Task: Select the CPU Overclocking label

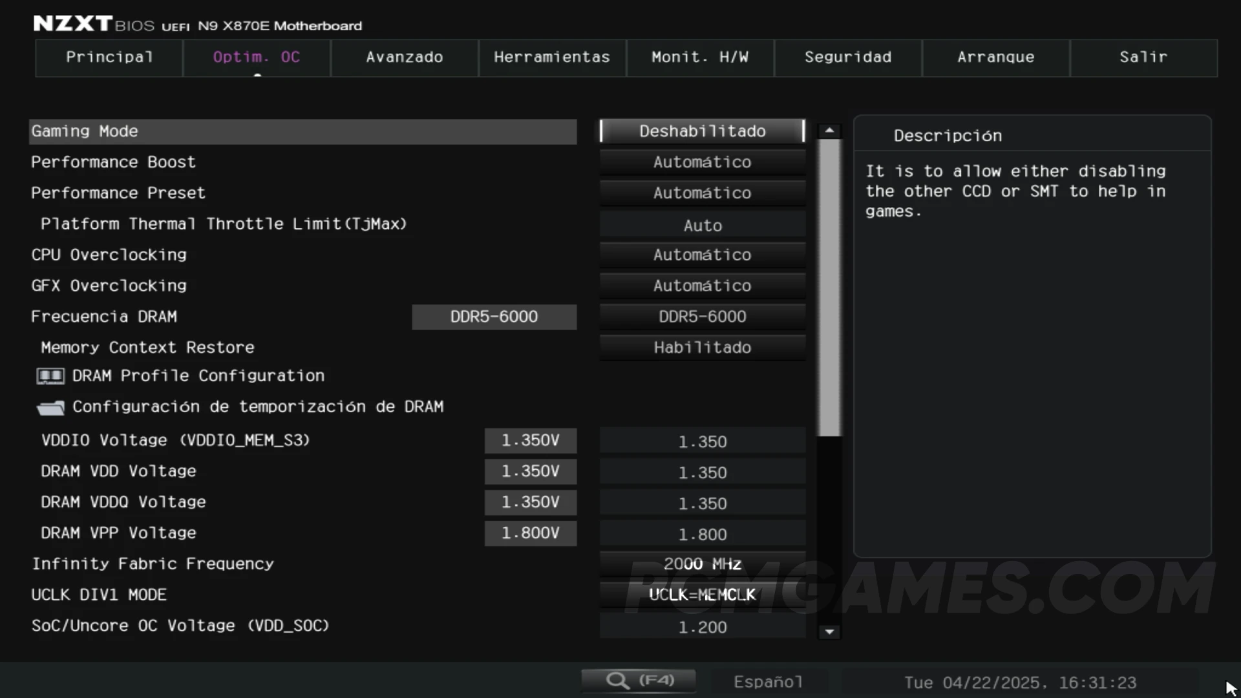Action: pyautogui.click(x=109, y=255)
